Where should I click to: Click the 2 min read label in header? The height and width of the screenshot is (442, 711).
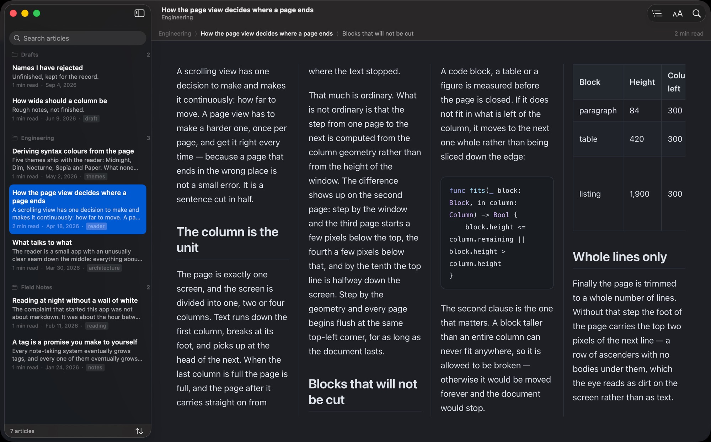coord(689,33)
